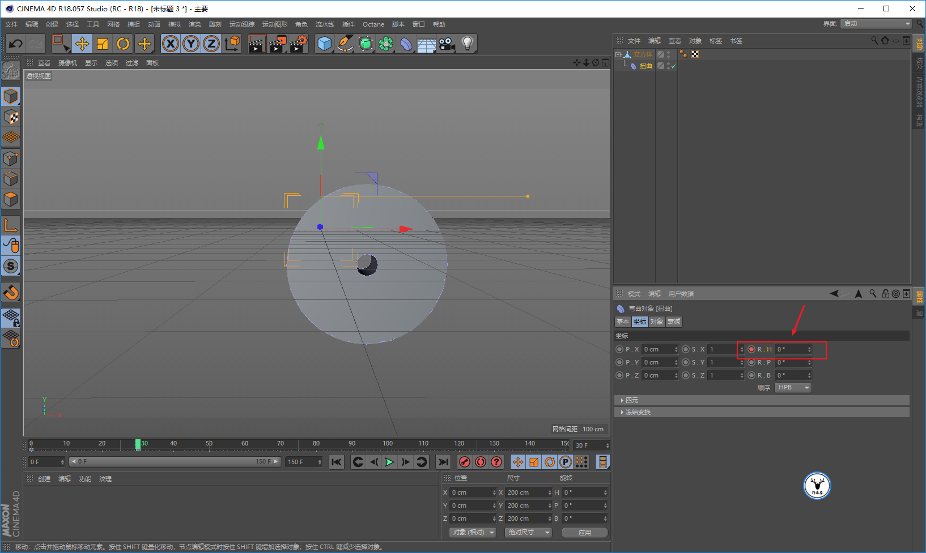Click the P.Y position value field

(x=660, y=362)
